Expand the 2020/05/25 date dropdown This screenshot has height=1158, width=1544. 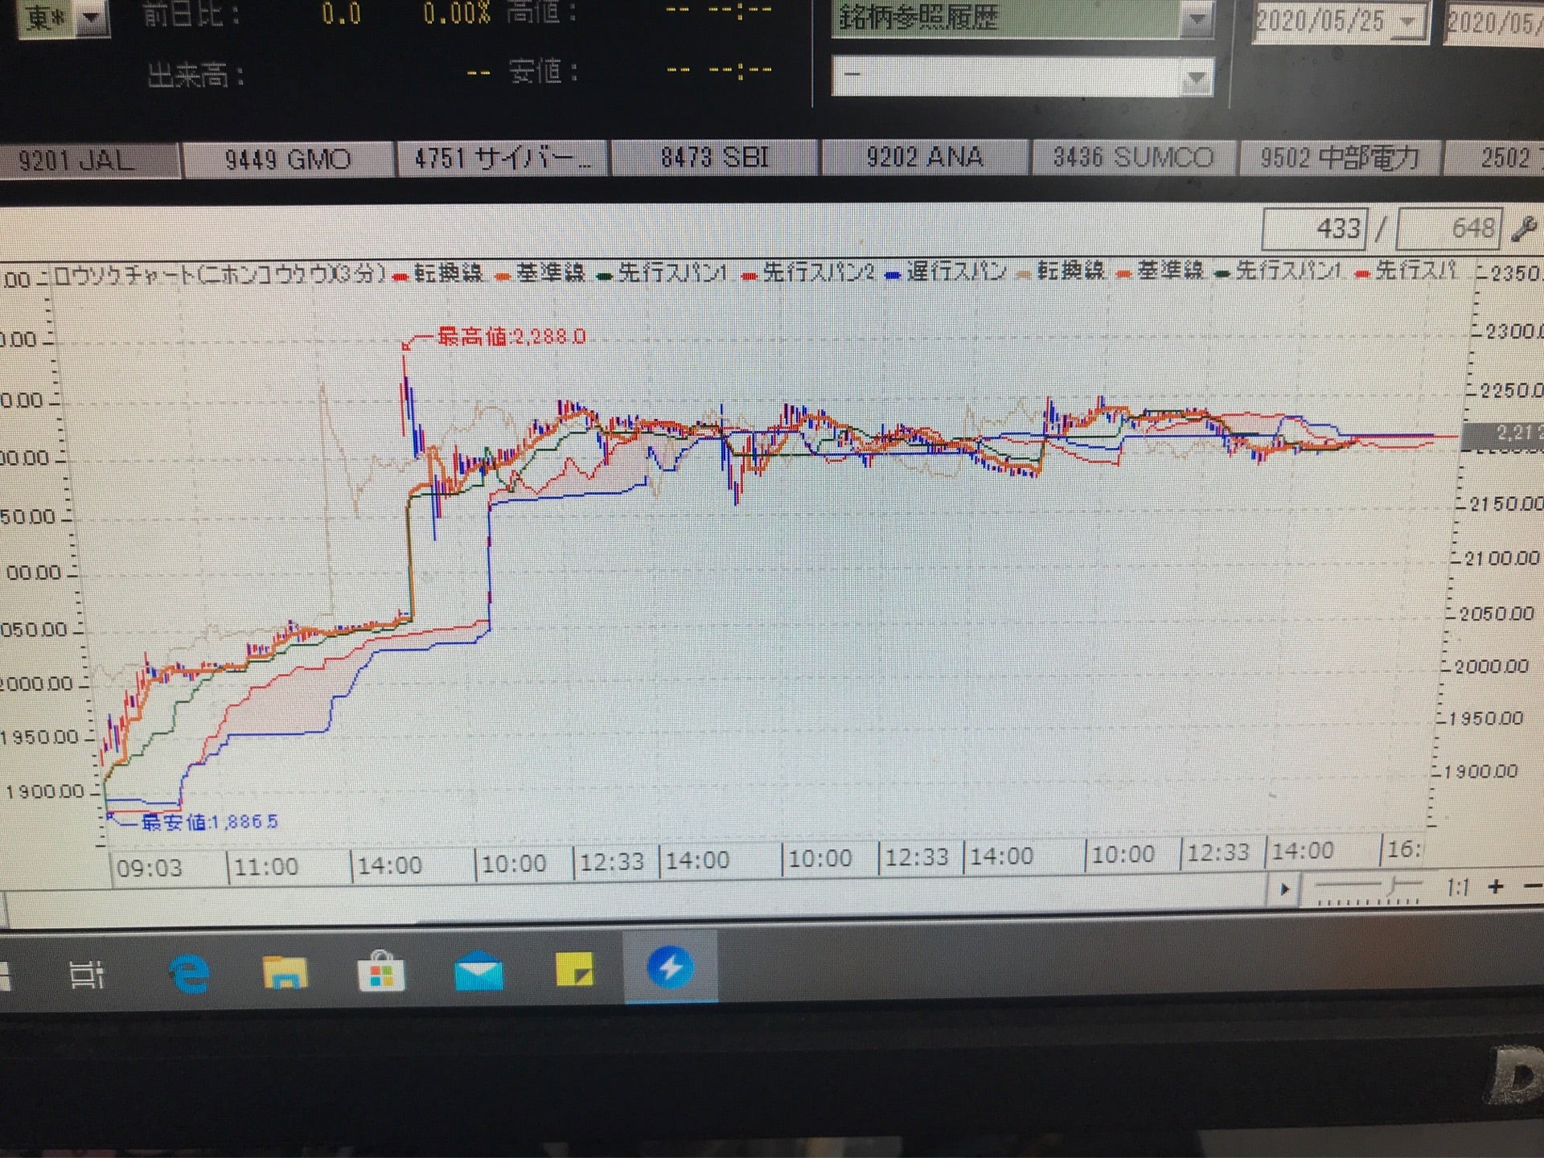click(1408, 23)
